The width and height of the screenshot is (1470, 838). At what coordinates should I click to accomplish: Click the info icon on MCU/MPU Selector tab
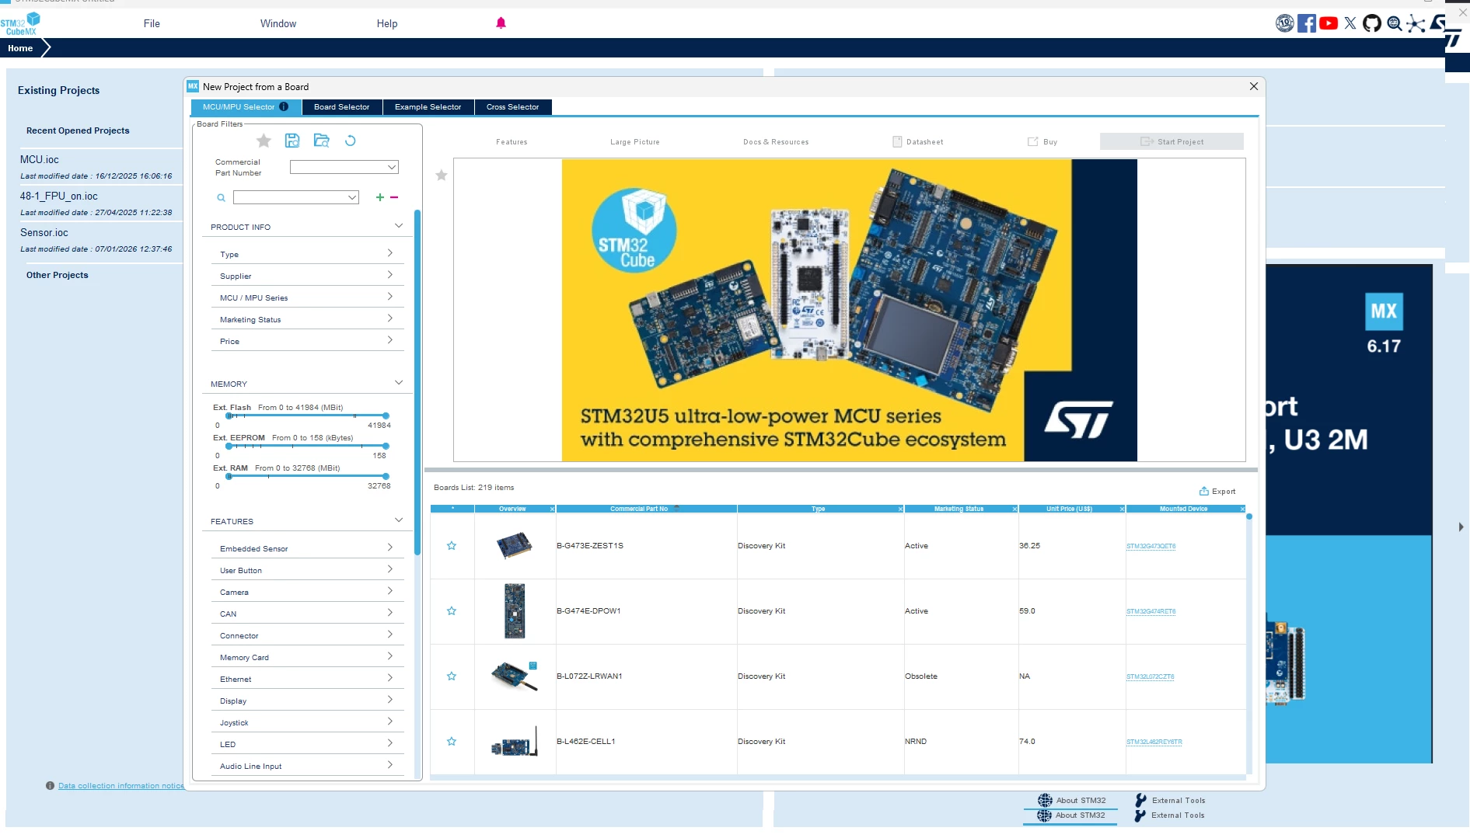(284, 107)
